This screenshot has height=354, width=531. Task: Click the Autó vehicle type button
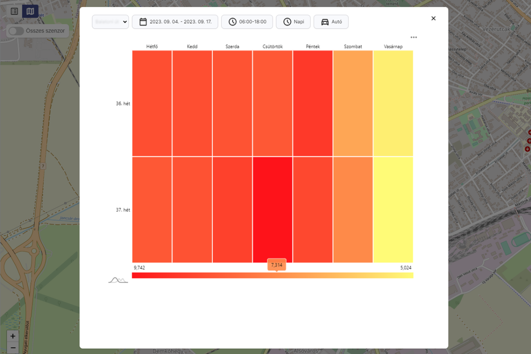point(336,22)
